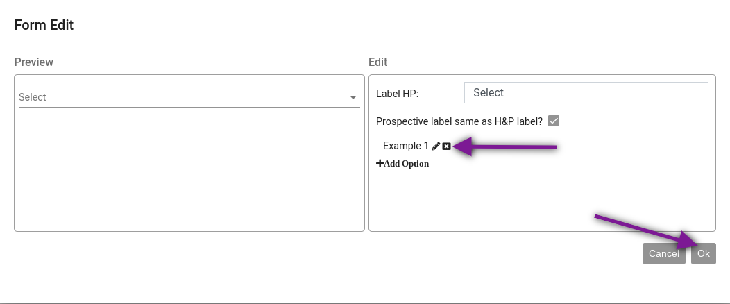Toggle the Prospective label same as H&P checkbox

tap(554, 121)
